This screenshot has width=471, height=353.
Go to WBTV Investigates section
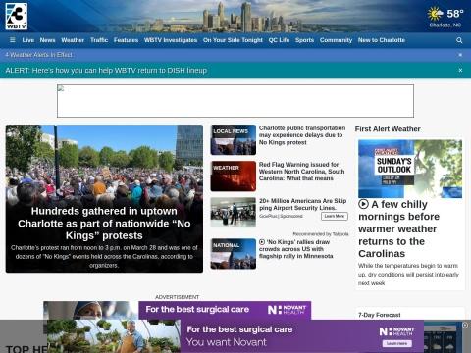point(171,40)
